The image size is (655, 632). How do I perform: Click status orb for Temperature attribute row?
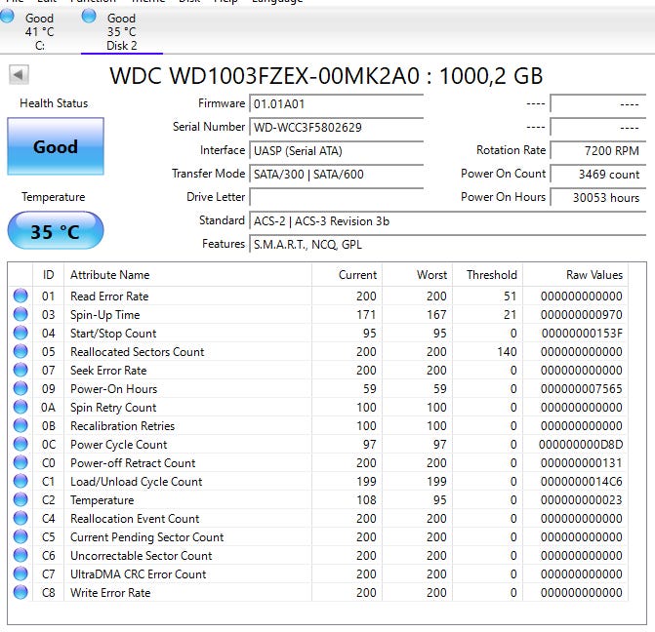coord(20,500)
